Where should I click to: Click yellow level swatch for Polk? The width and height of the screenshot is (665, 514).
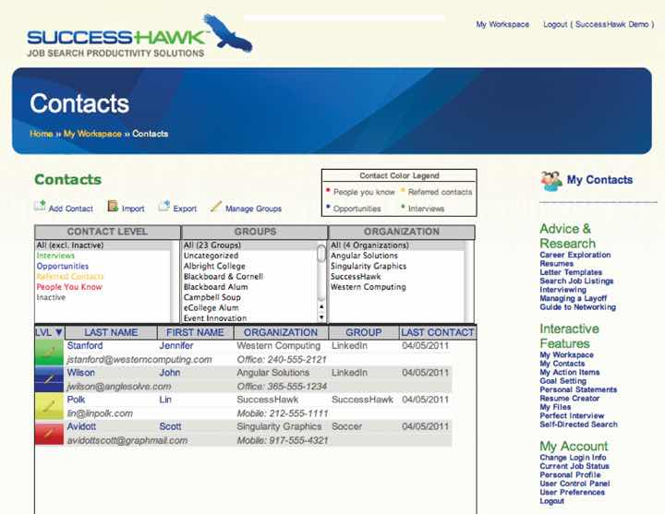click(48, 407)
